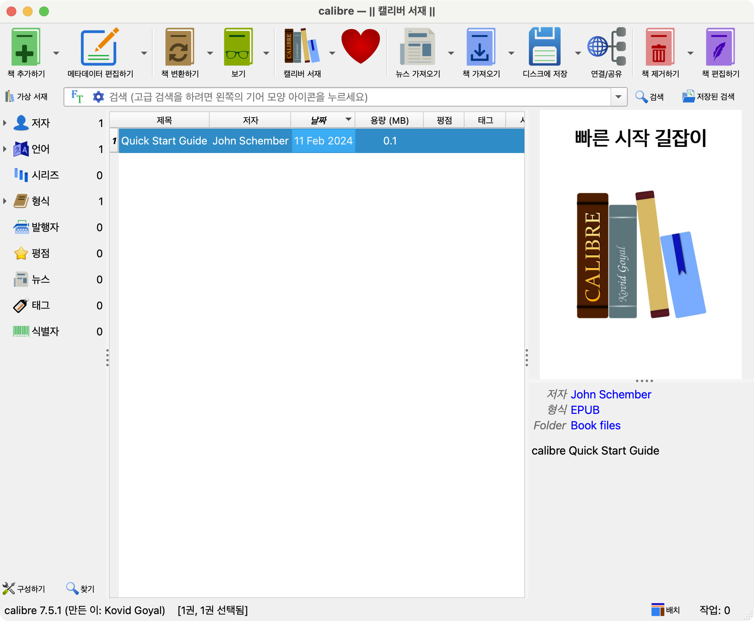Click the Virtual library (가상 서재) button
Viewport: 754px width, 621px height.
26,97
